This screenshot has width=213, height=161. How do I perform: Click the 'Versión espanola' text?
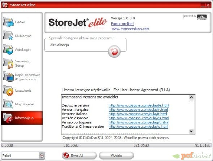click(75, 118)
